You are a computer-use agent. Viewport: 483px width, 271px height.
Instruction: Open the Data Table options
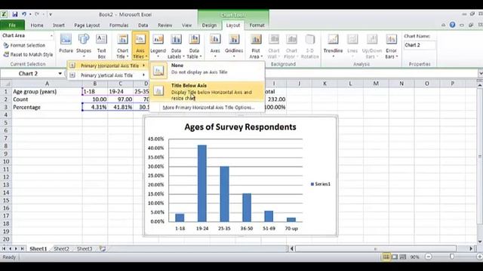point(194,46)
